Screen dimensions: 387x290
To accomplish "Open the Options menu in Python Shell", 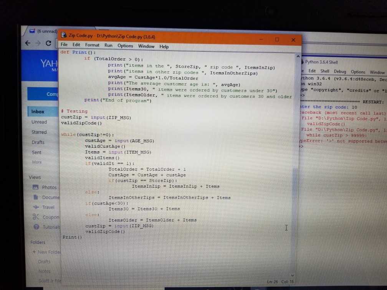I will tap(358, 71).
